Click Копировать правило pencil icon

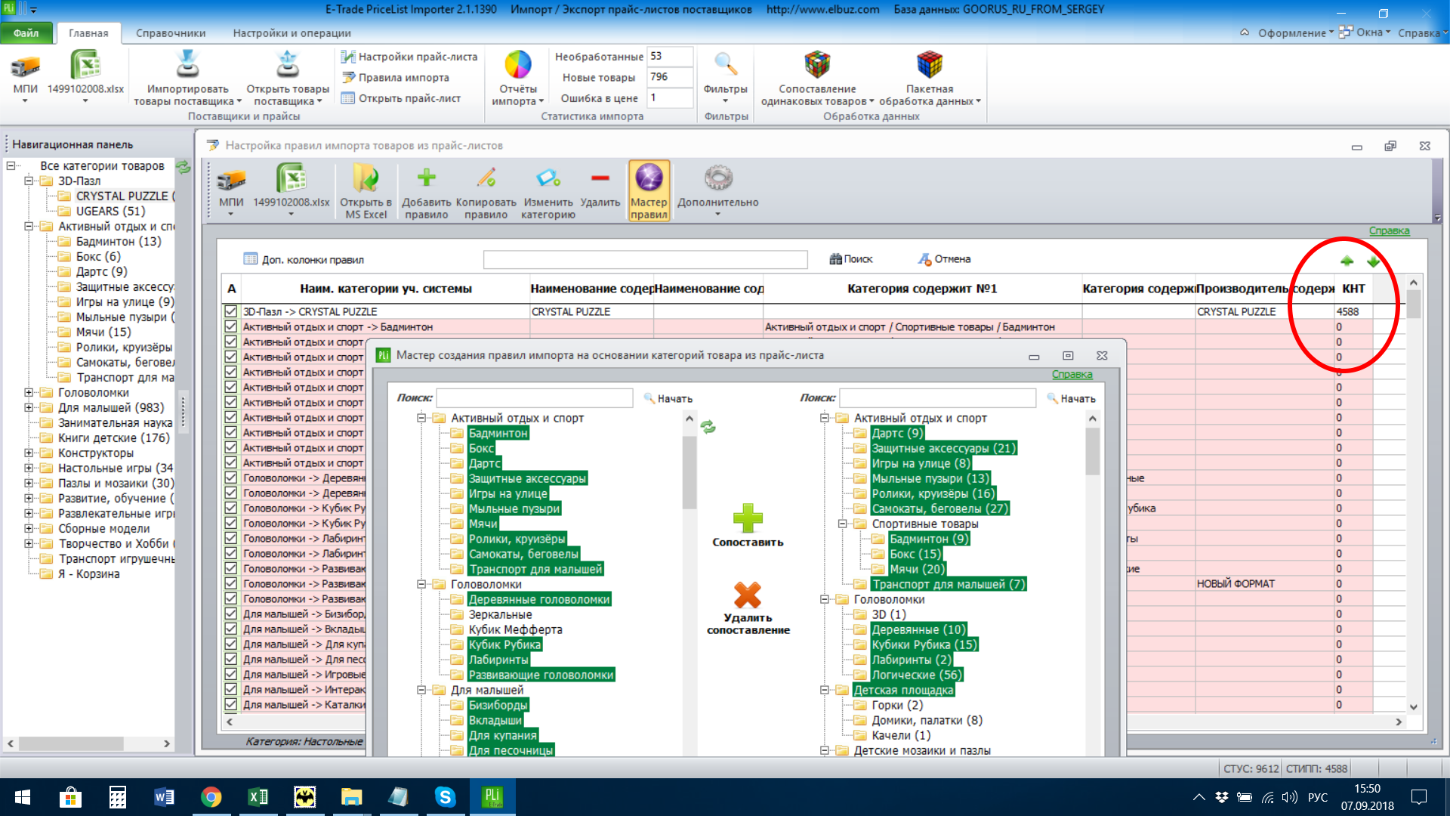(x=486, y=178)
